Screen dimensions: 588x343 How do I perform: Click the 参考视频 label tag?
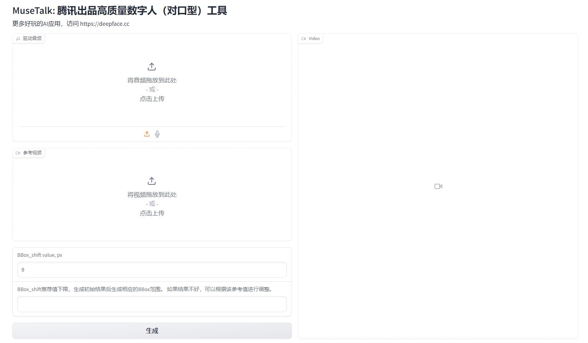(x=29, y=153)
